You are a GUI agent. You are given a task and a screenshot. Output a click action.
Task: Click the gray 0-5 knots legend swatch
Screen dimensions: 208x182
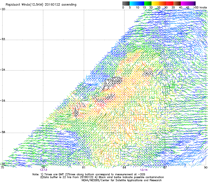pyautogui.click(x=126, y=3)
